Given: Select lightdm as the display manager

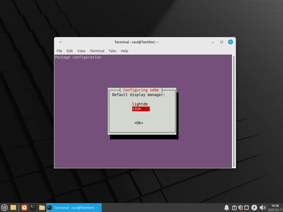Looking at the screenshot, I should pyautogui.click(x=140, y=104).
